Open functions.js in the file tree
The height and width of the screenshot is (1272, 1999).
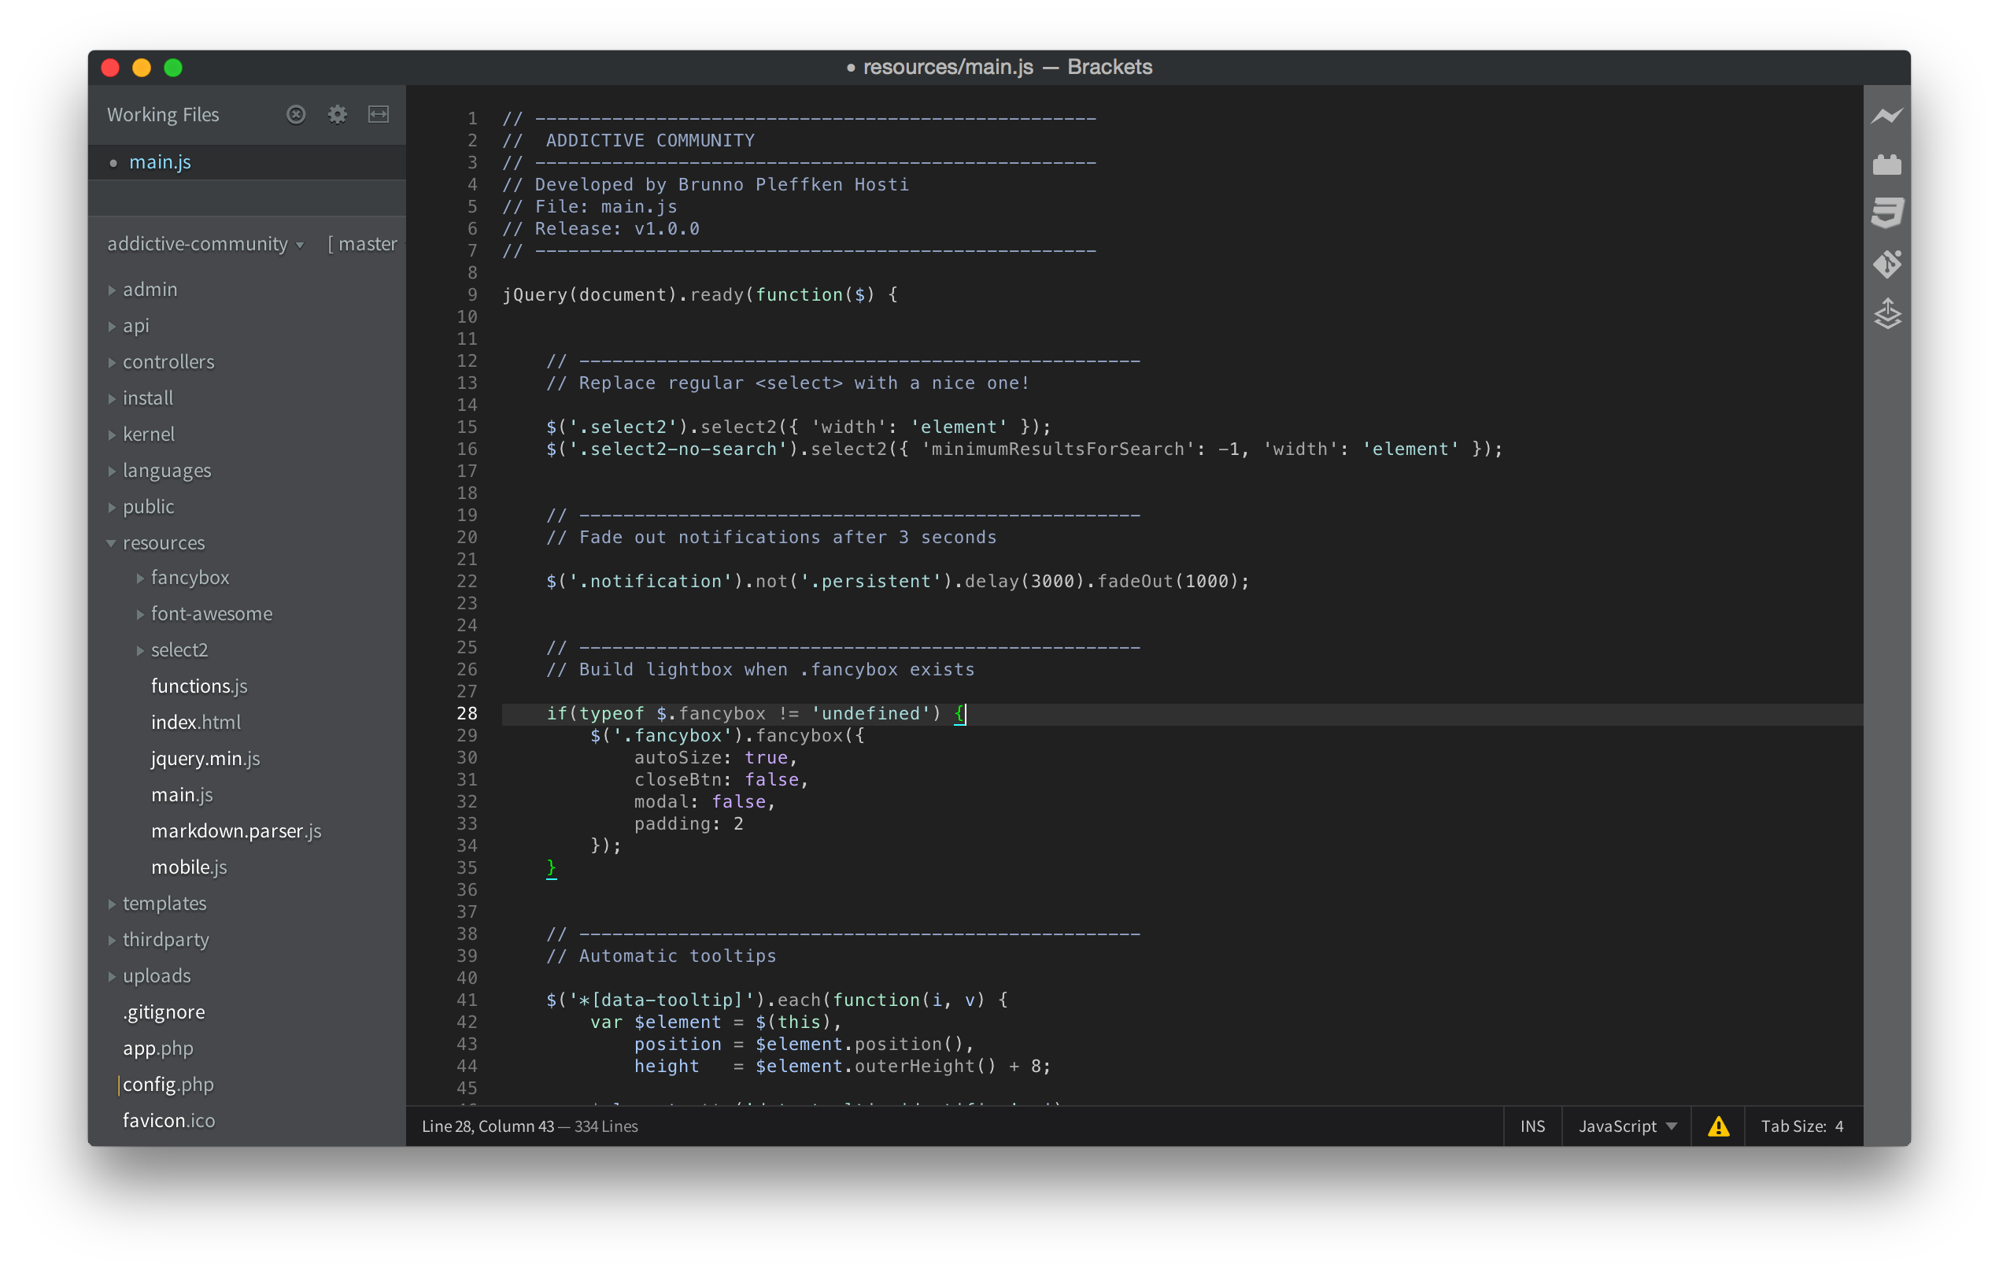198,686
